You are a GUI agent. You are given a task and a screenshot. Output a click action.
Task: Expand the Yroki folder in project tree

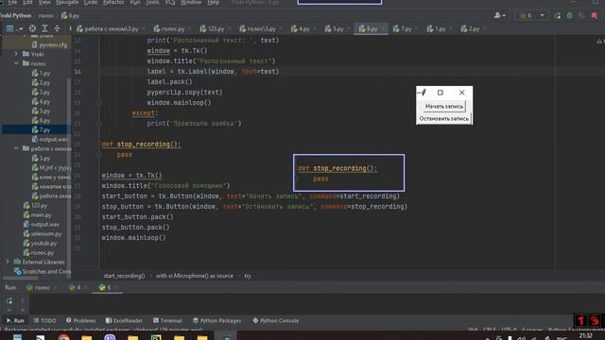16,54
